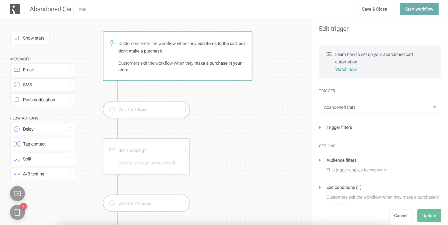The image size is (448, 225).
Task: Open the checklist button with badge 2
Action: coord(17,212)
